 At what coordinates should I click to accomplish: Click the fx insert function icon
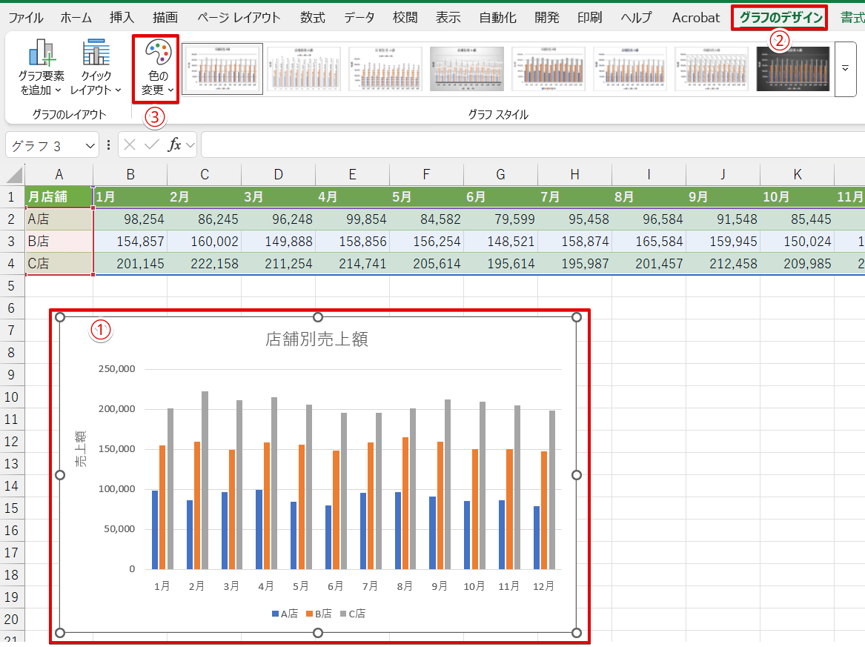click(174, 145)
